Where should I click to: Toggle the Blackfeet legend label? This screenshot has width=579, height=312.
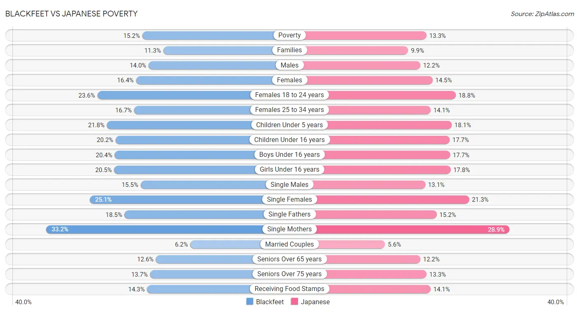pos(270,302)
